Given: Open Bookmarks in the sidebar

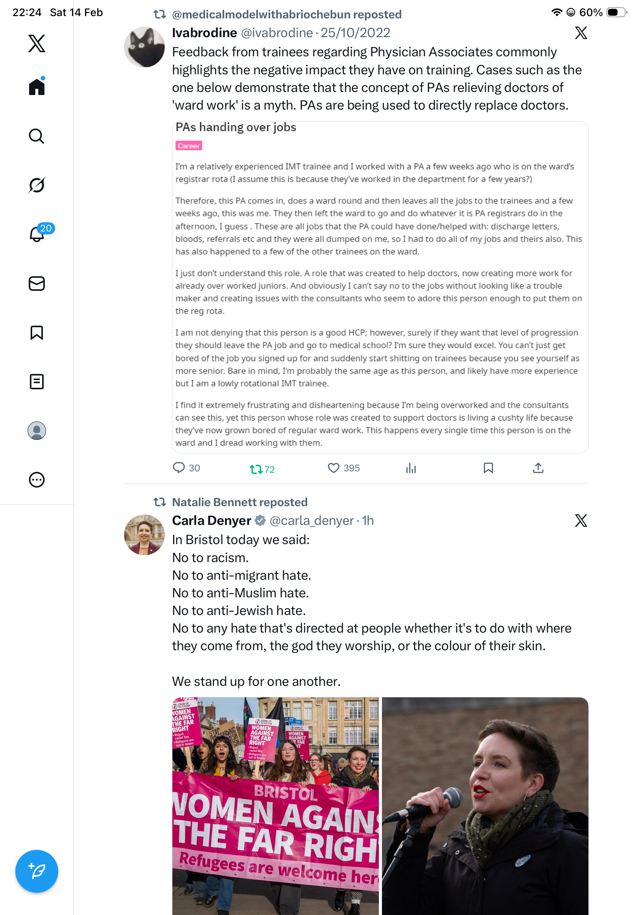Looking at the screenshot, I should point(37,332).
